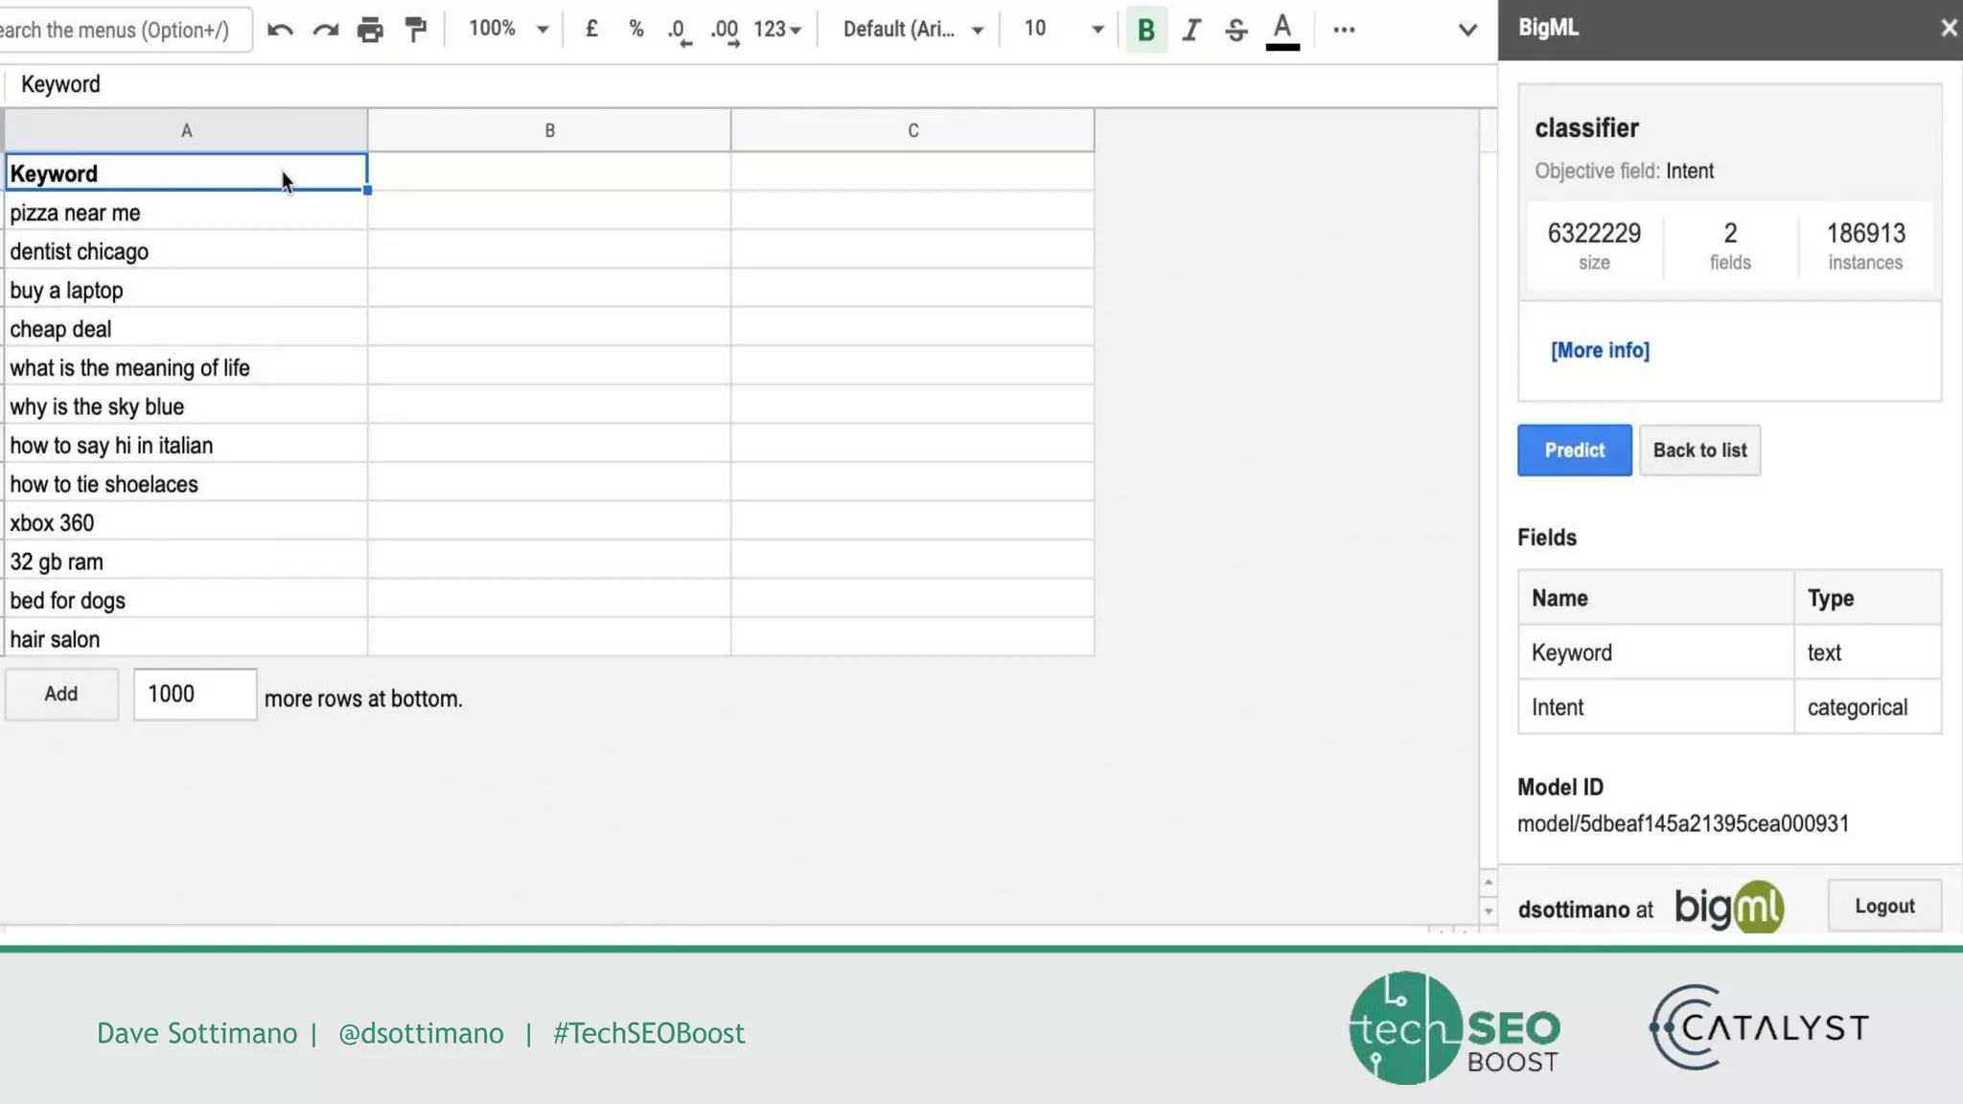The image size is (1963, 1104).
Task: Click the Increase decimal places icon
Action: [x=725, y=31]
